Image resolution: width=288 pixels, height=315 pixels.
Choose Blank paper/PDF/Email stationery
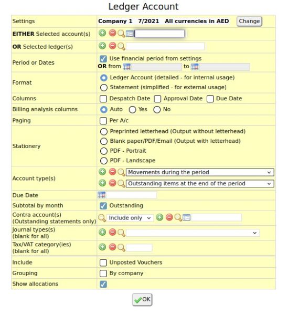[x=104, y=141]
